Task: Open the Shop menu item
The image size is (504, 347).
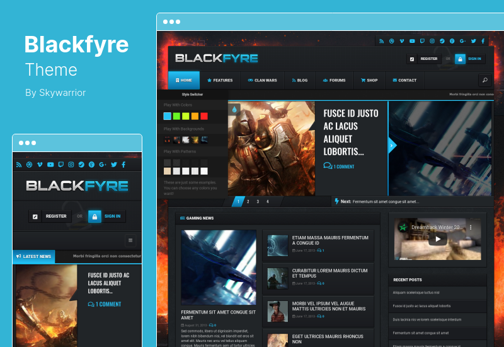Action: click(369, 80)
